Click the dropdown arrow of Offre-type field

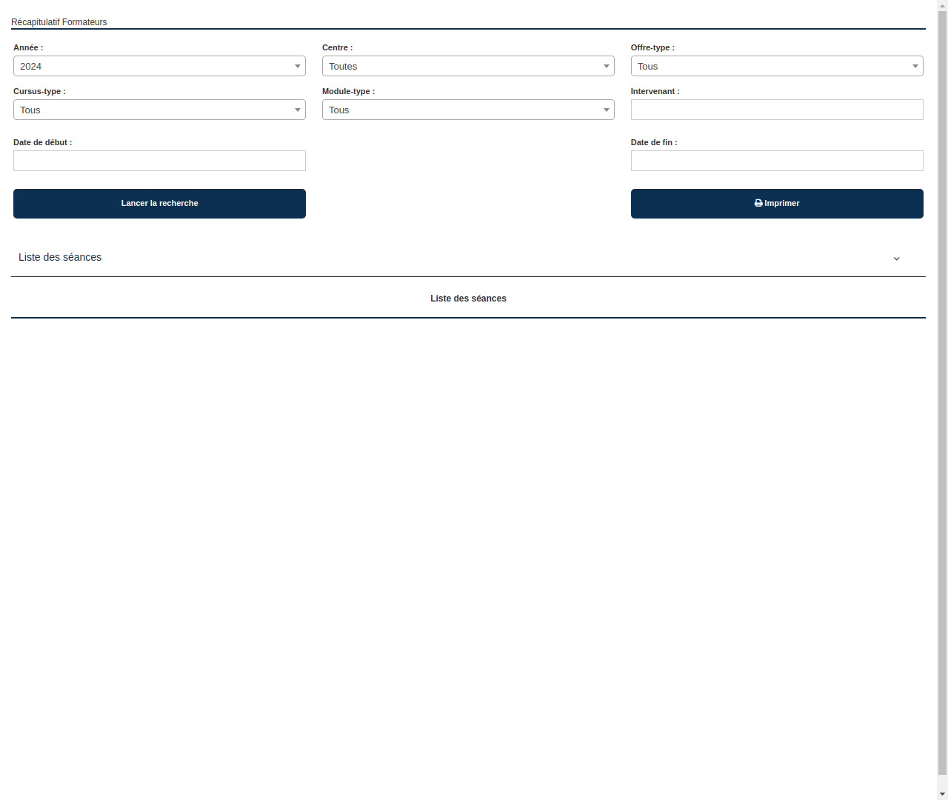[x=915, y=66]
